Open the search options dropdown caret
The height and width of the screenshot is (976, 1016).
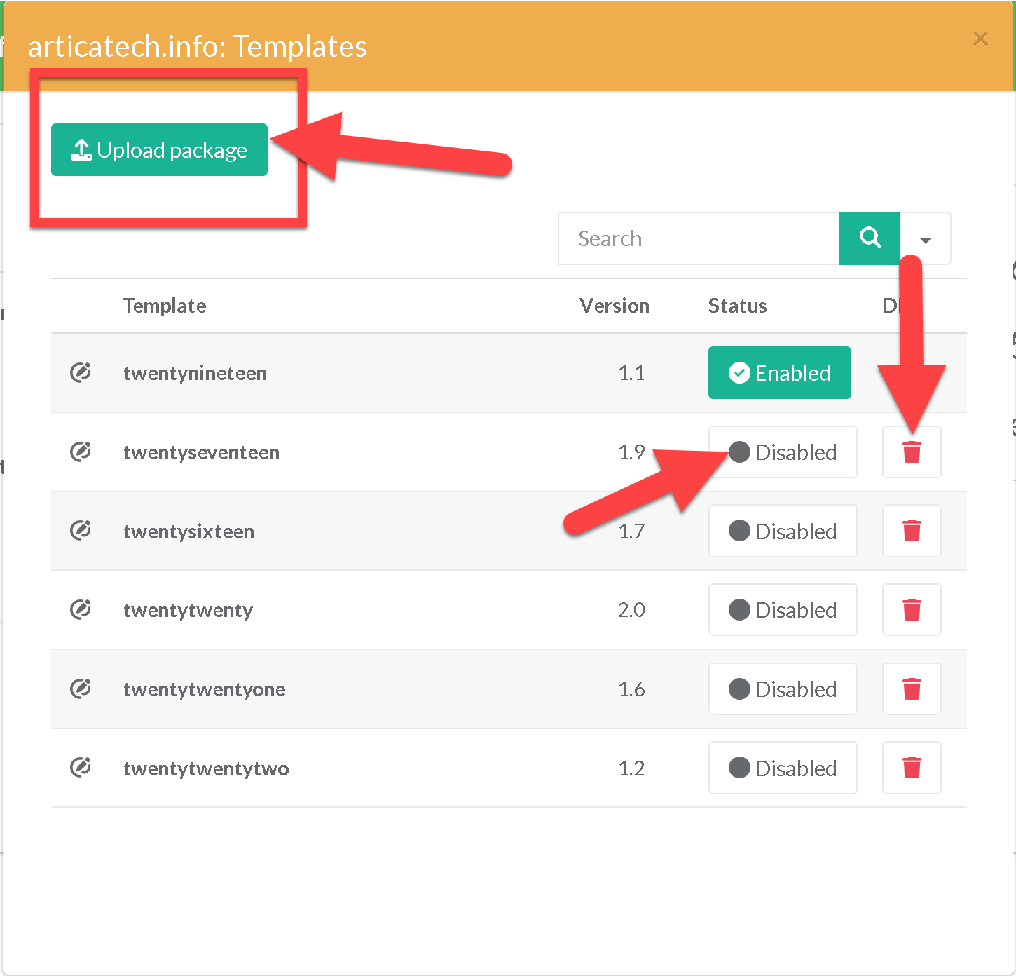pyautogui.click(x=925, y=239)
